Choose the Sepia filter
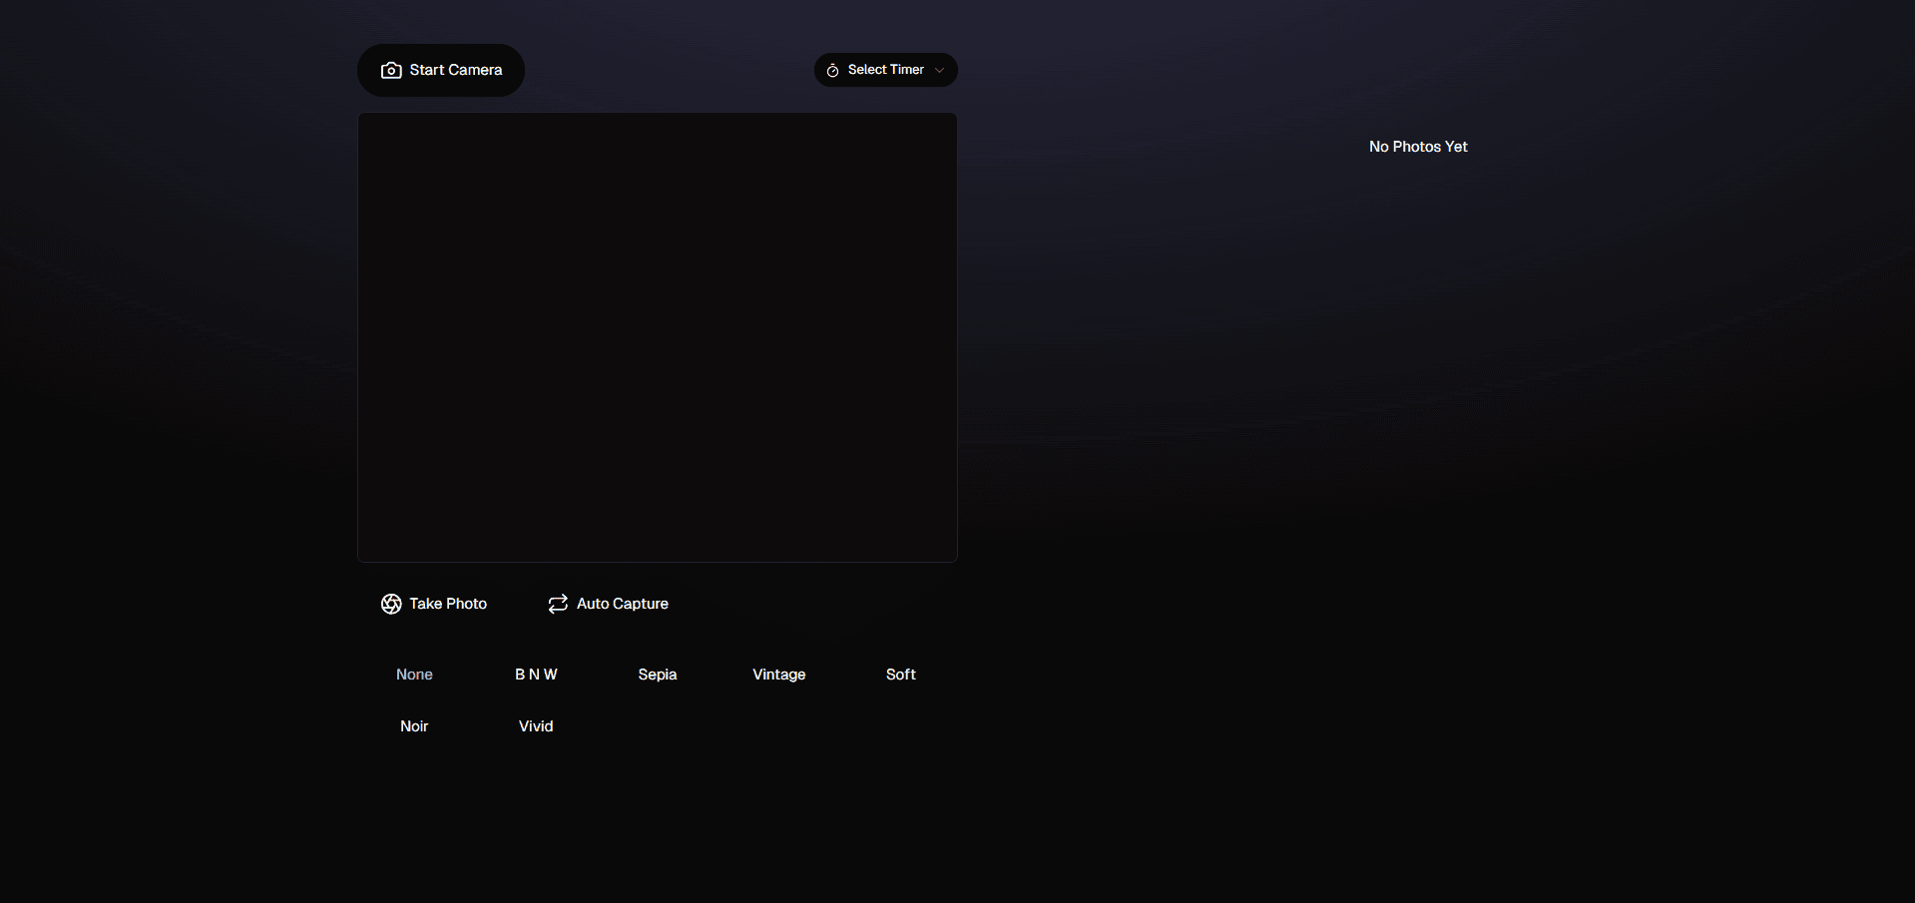This screenshot has height=903, width=1915. click(x=658, y=675)
